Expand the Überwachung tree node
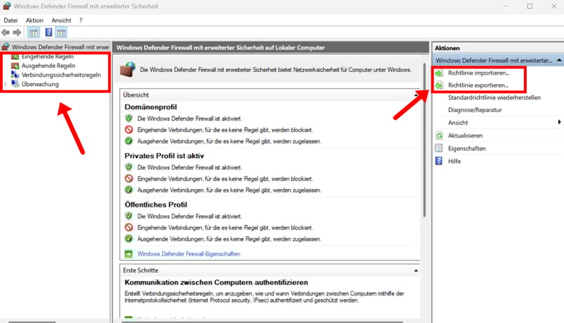564x323 pixels. click(x=5, y=84)
